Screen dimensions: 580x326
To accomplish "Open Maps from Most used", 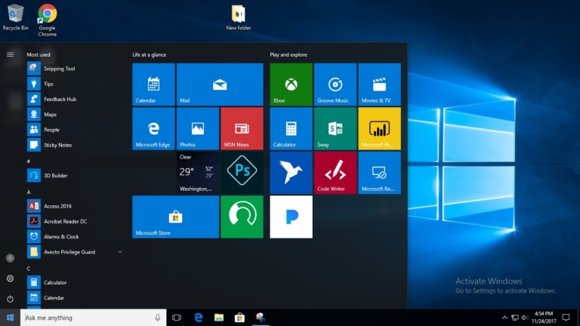I will point(74,114).
